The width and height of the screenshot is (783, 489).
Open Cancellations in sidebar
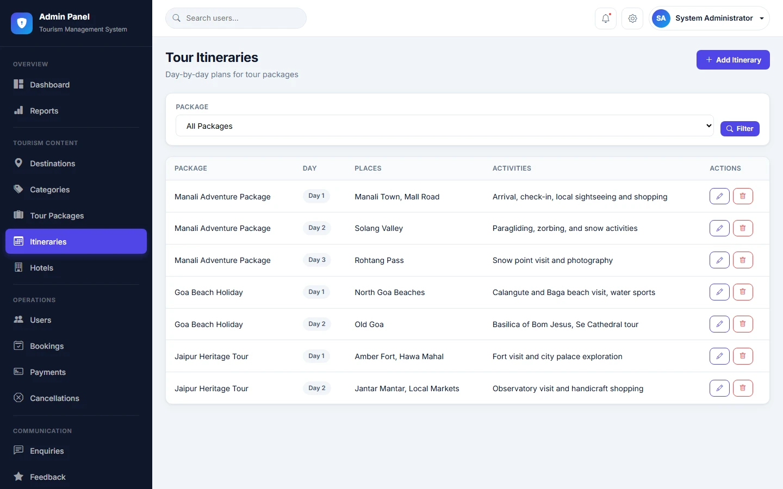point(76,398)
